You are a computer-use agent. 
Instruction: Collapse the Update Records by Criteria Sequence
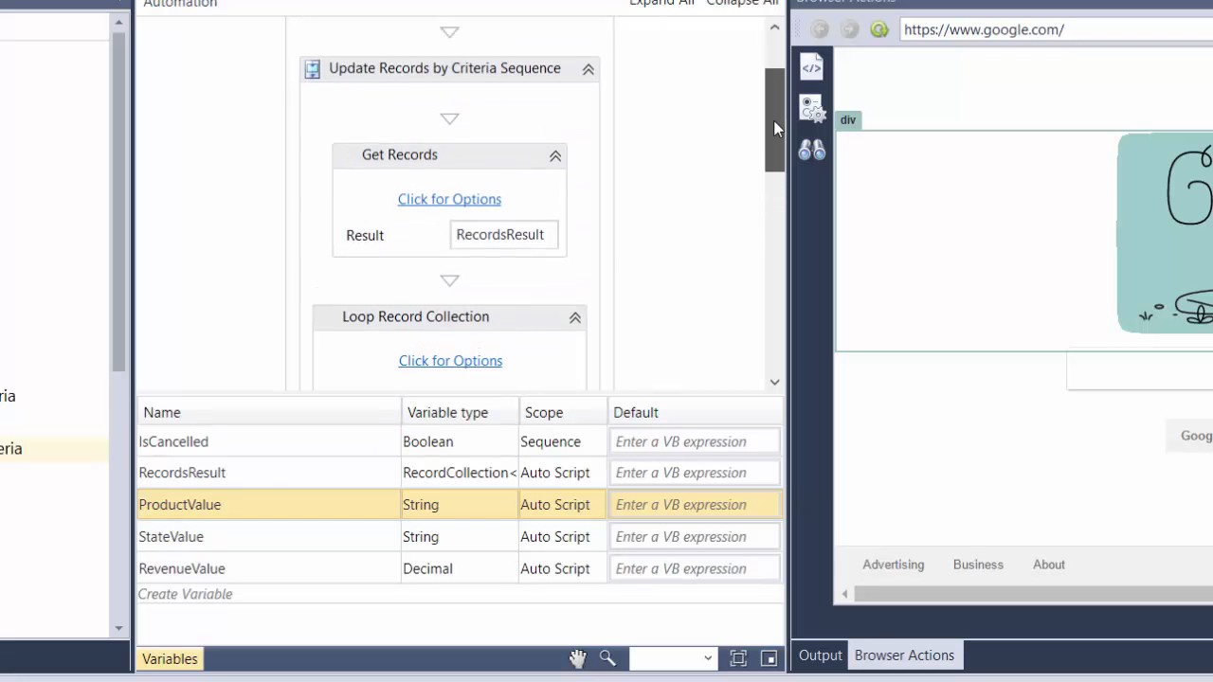[x=588, y=69]
